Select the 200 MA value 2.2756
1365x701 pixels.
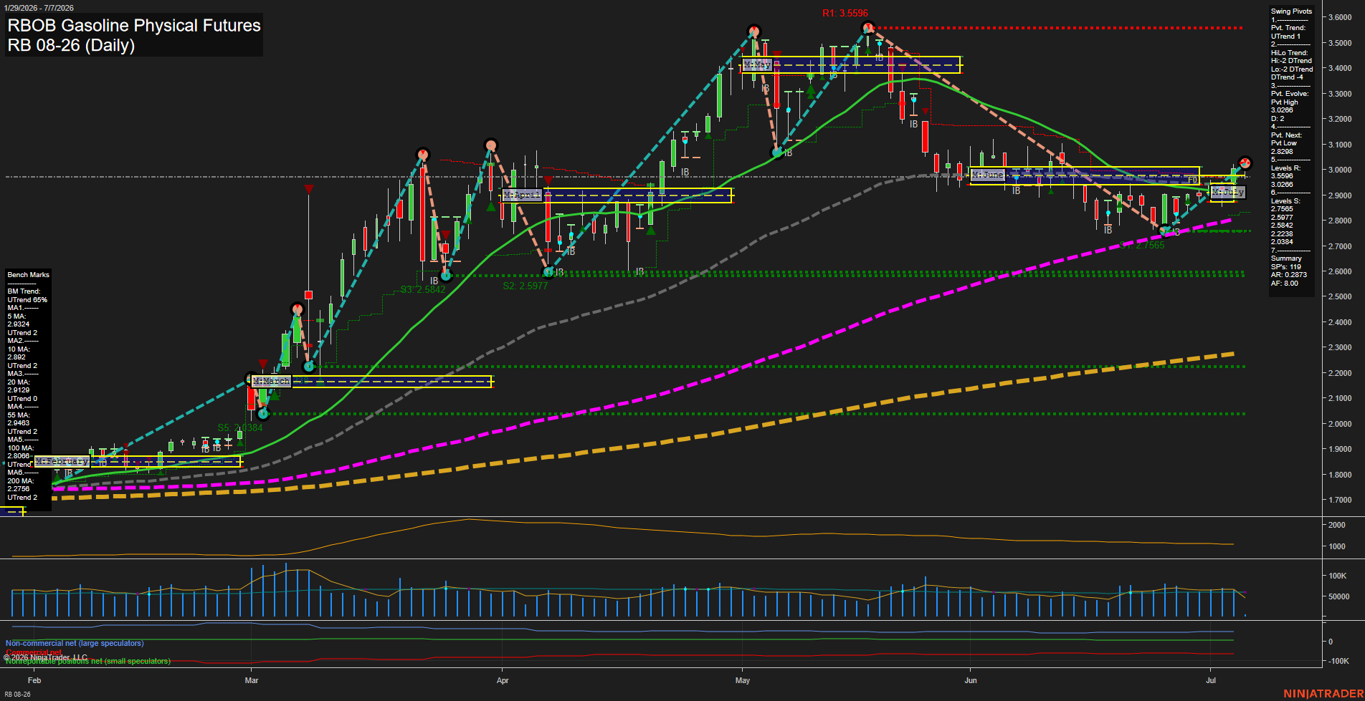(19, 489)
